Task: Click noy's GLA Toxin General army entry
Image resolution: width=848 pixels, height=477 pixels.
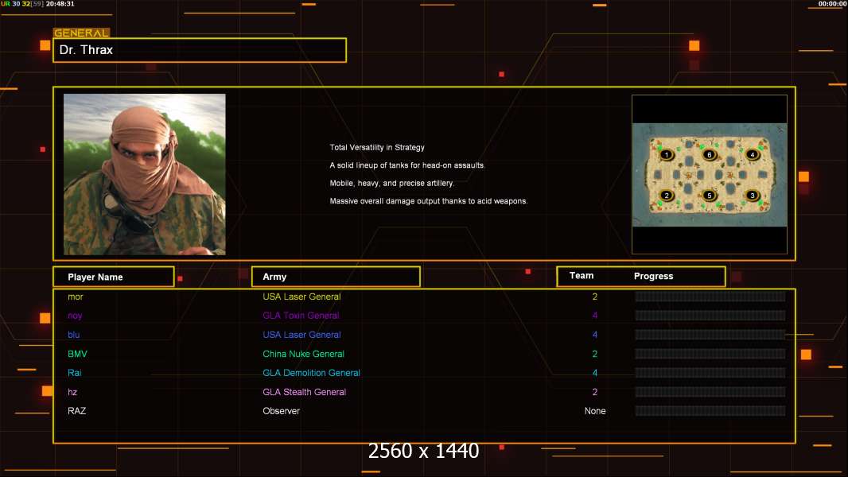Action: tap(301, 316)
